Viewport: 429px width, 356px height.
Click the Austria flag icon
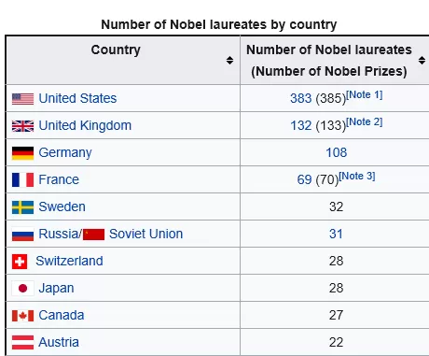pyautogui.click(x=22, y=343)
